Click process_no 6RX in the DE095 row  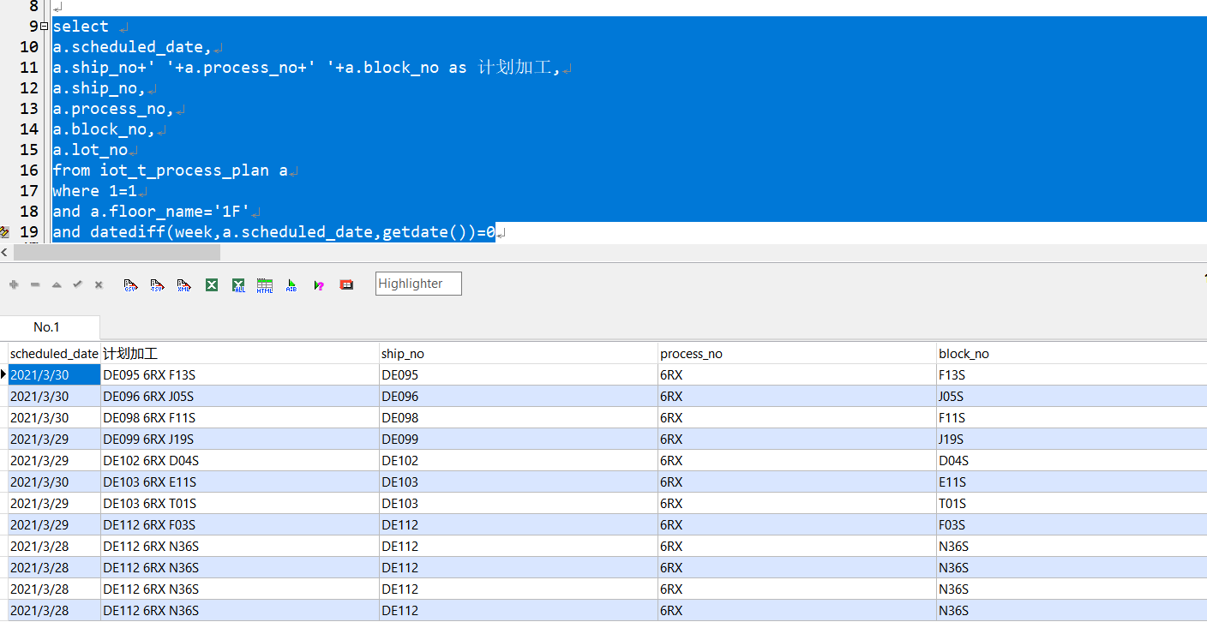797,374
